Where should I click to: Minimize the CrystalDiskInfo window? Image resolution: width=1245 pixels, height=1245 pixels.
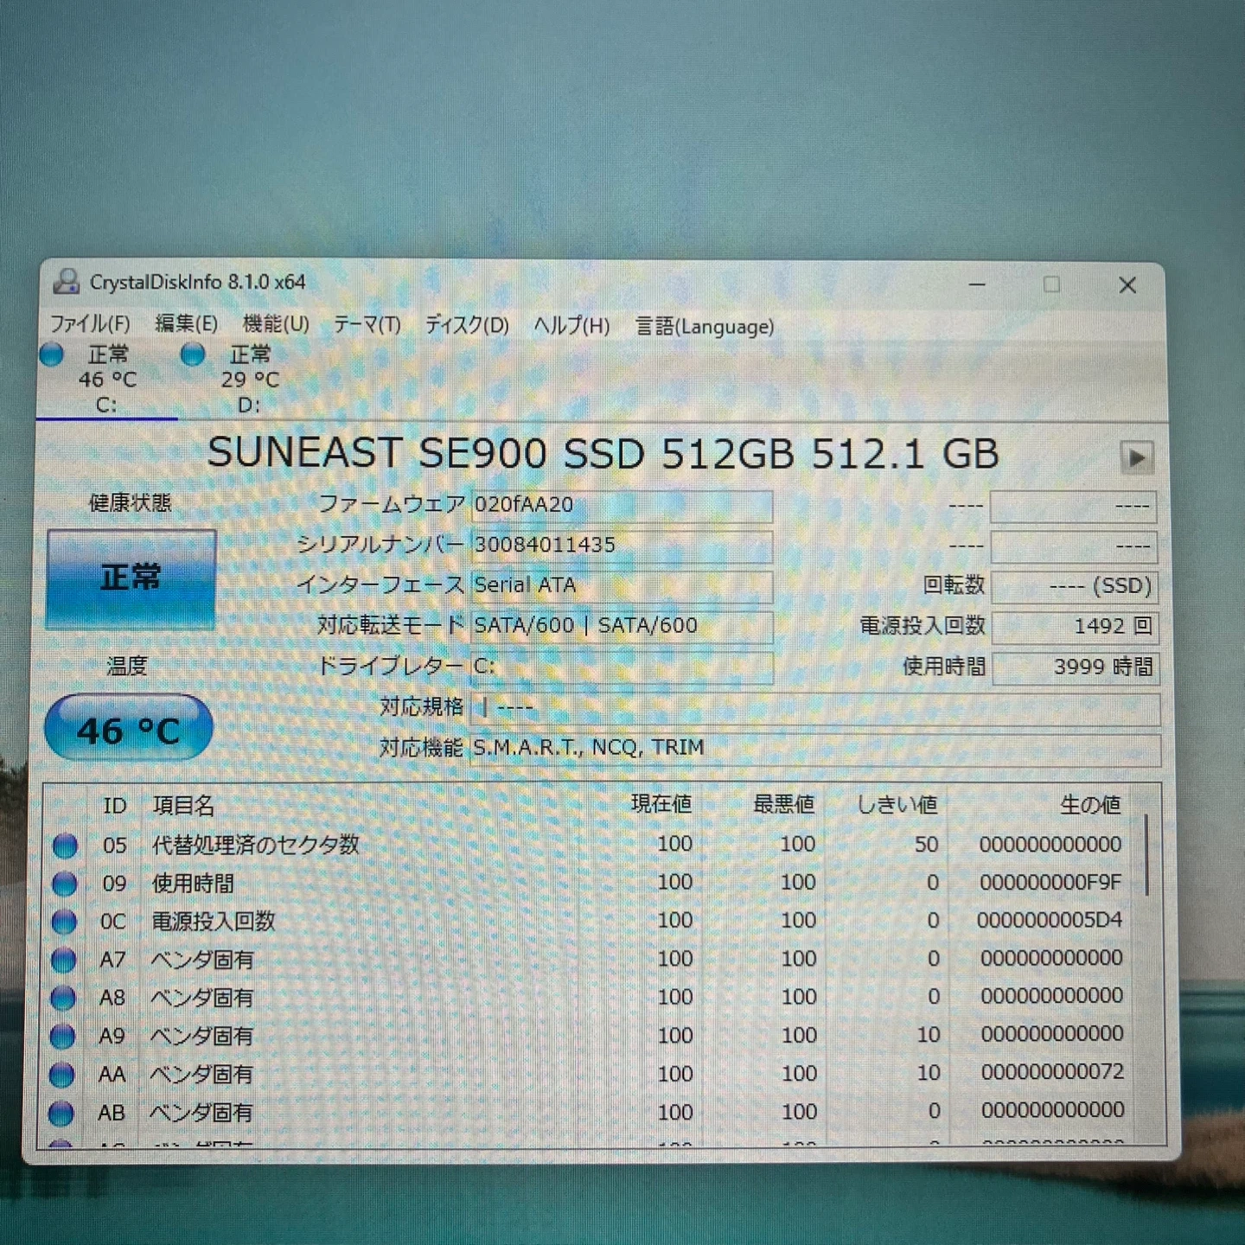point(978,284)
